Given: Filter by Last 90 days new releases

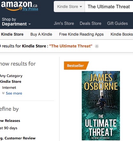Looking at the screenshot, I should [9, 128].
